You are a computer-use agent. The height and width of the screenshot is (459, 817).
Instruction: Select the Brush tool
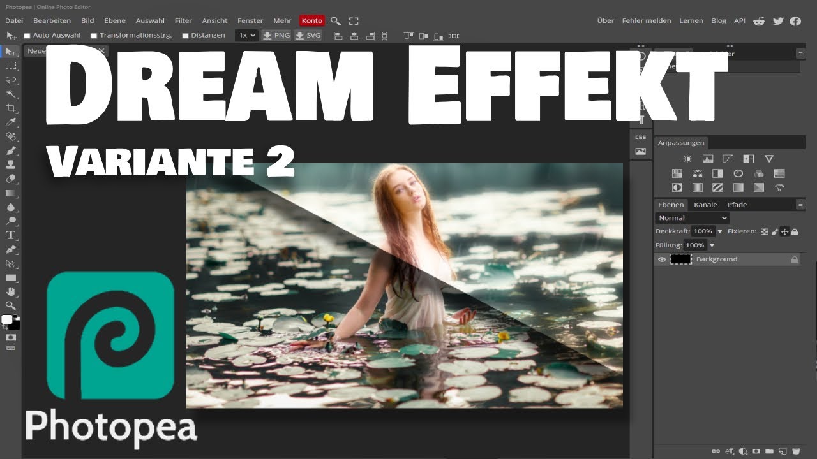click(11, 151)
